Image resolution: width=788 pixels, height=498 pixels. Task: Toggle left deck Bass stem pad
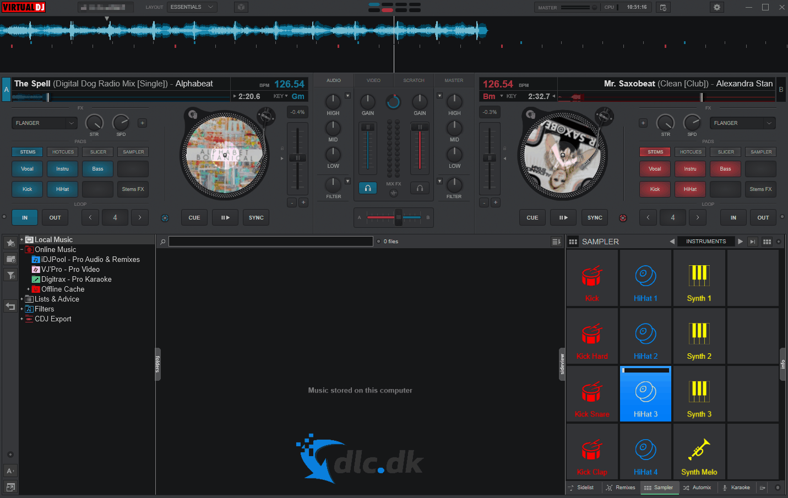point(97,169)
